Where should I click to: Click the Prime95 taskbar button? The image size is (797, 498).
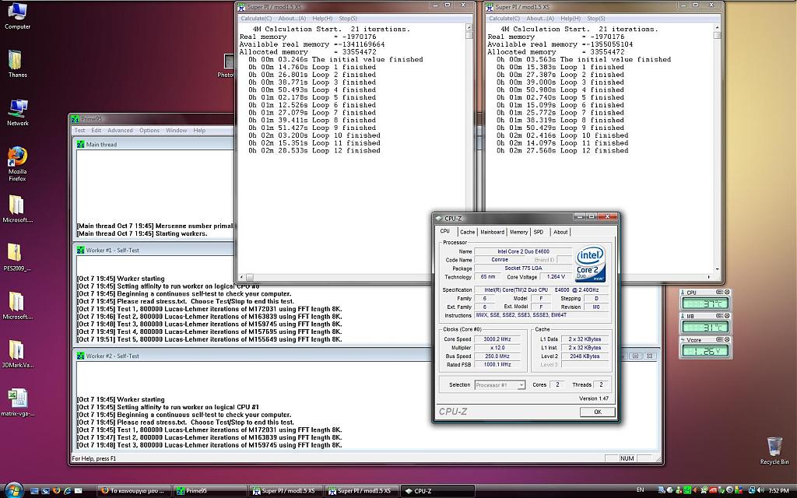209,491
